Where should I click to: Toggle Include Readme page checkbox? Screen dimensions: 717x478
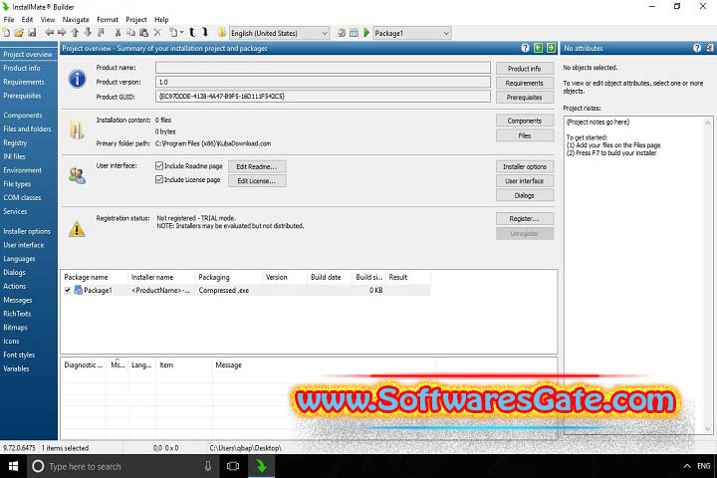tap(159, 165)
